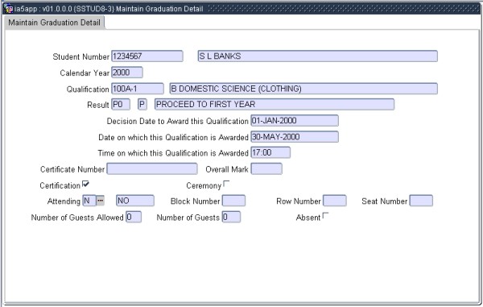This screenshot has width=483, height=307.
Task: Click the Qualification label
Action: pos(88,89)
